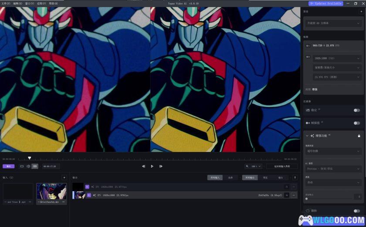Open the Proteus AI model dropdown
The height and width of the screenshot is (227, 366).
pos(333,169)
